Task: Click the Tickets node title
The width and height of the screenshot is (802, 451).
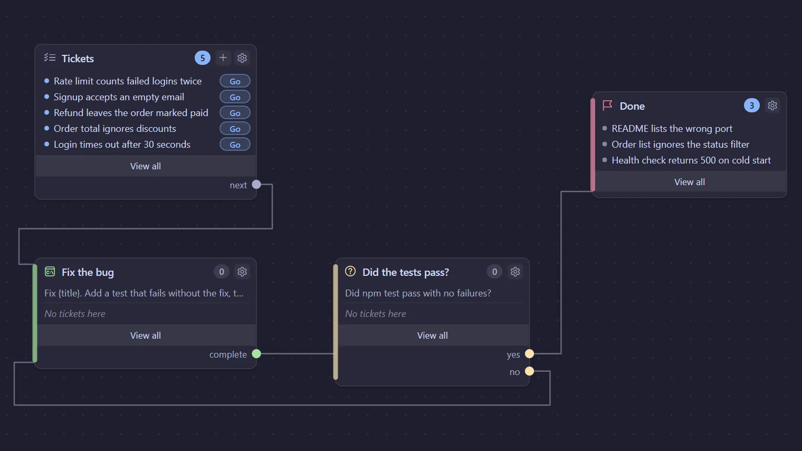Action: tap(78, 59)
